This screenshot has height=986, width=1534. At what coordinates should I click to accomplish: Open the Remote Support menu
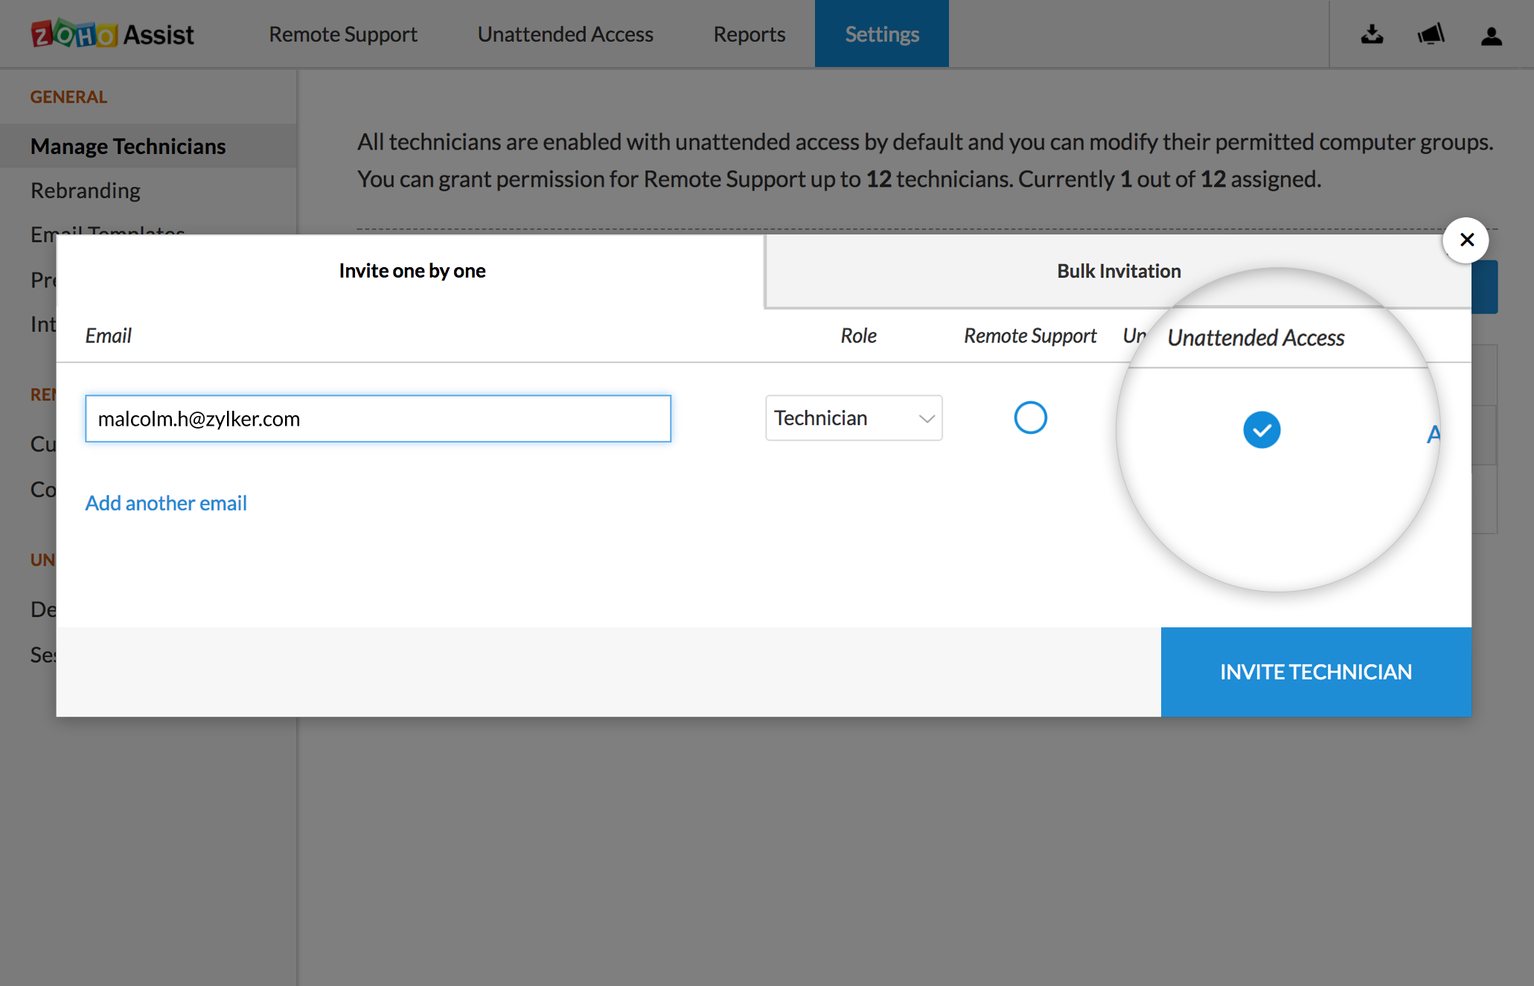coord(342,34)
